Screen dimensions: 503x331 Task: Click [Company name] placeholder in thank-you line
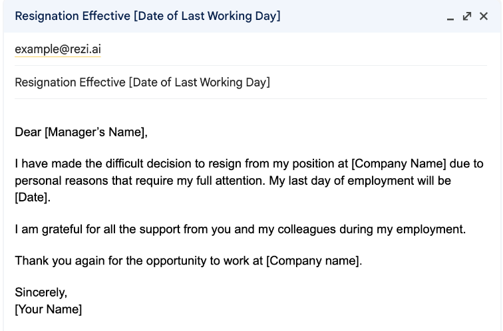point(313,261)
